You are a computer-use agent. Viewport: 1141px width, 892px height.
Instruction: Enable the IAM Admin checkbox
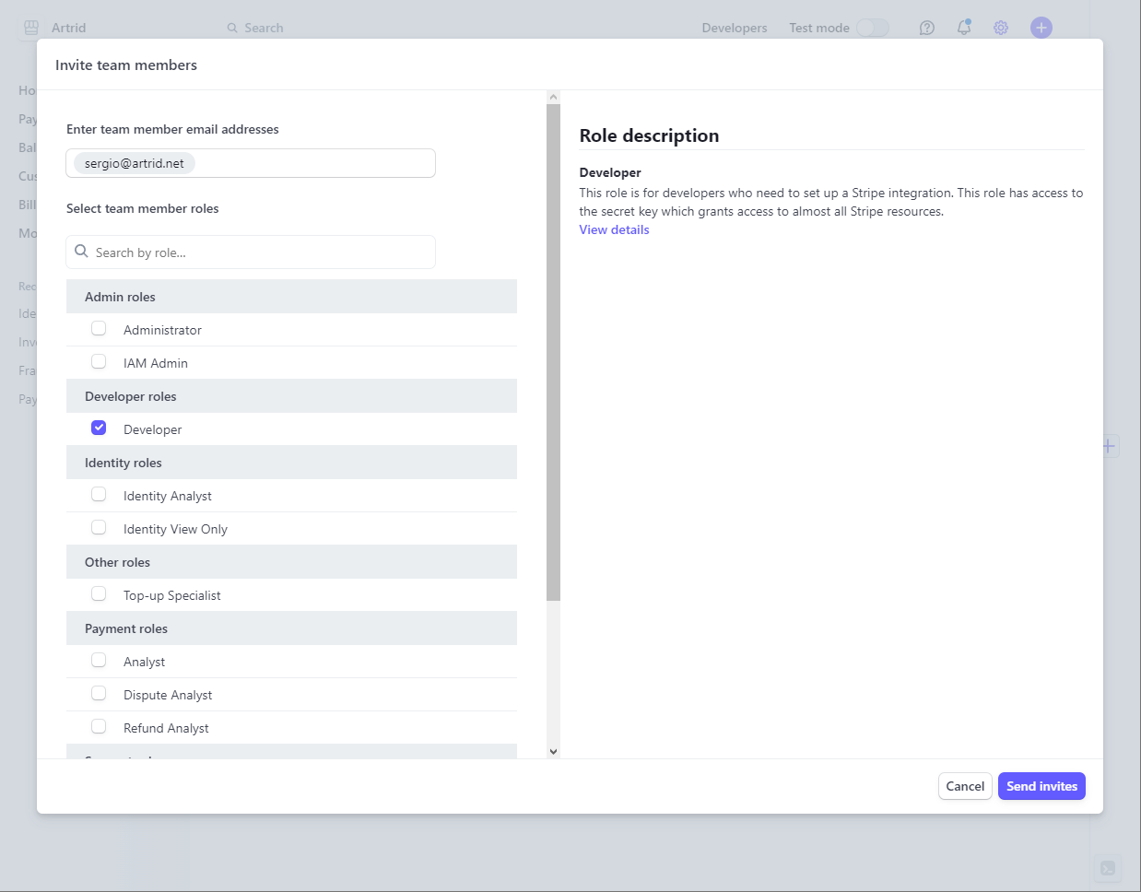point(99,361)
